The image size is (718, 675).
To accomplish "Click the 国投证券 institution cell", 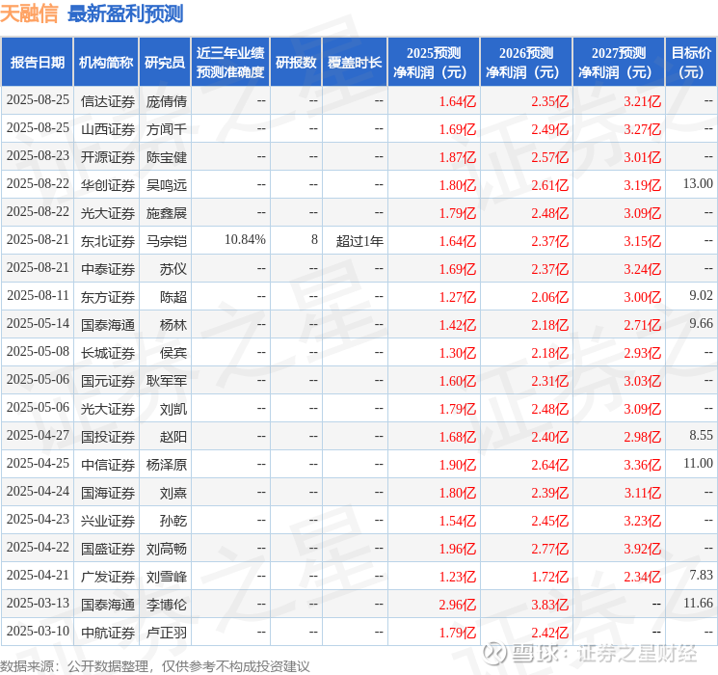I will click(x=108, y=437).
